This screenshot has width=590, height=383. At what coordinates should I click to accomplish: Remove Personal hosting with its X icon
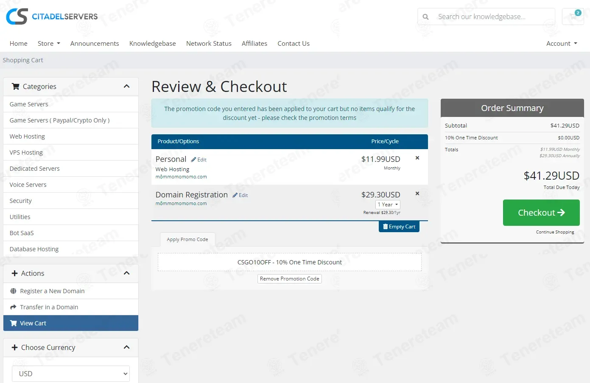click(417, 158)
